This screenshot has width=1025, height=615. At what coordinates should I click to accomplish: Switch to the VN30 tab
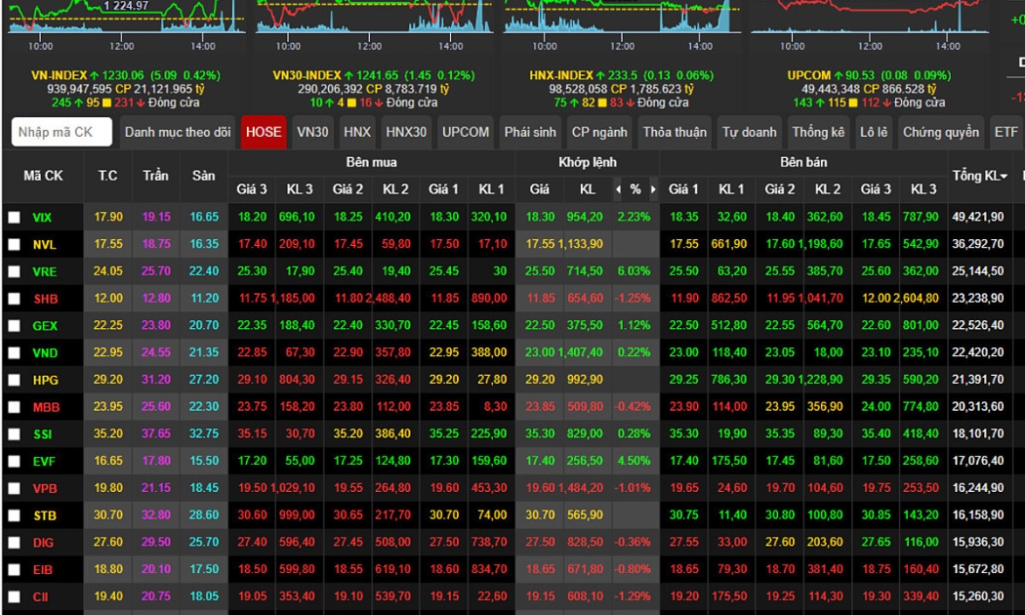(312, 132)
